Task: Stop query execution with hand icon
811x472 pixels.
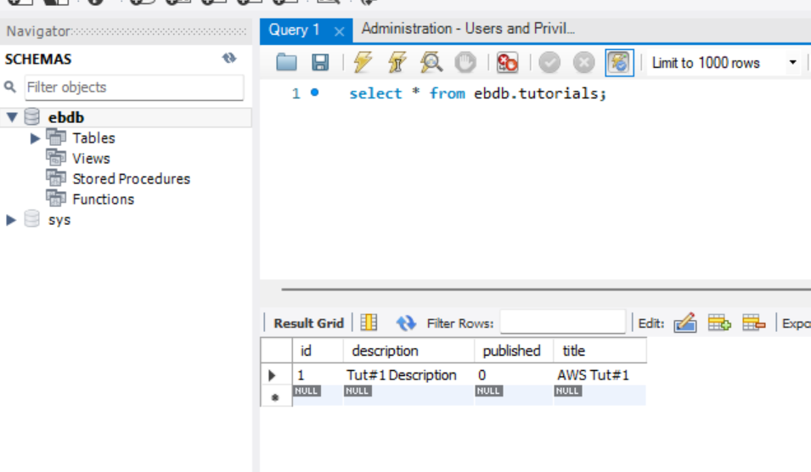Action: (465, 63)
